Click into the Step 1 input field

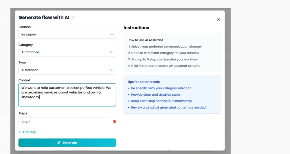pos(65,122)
